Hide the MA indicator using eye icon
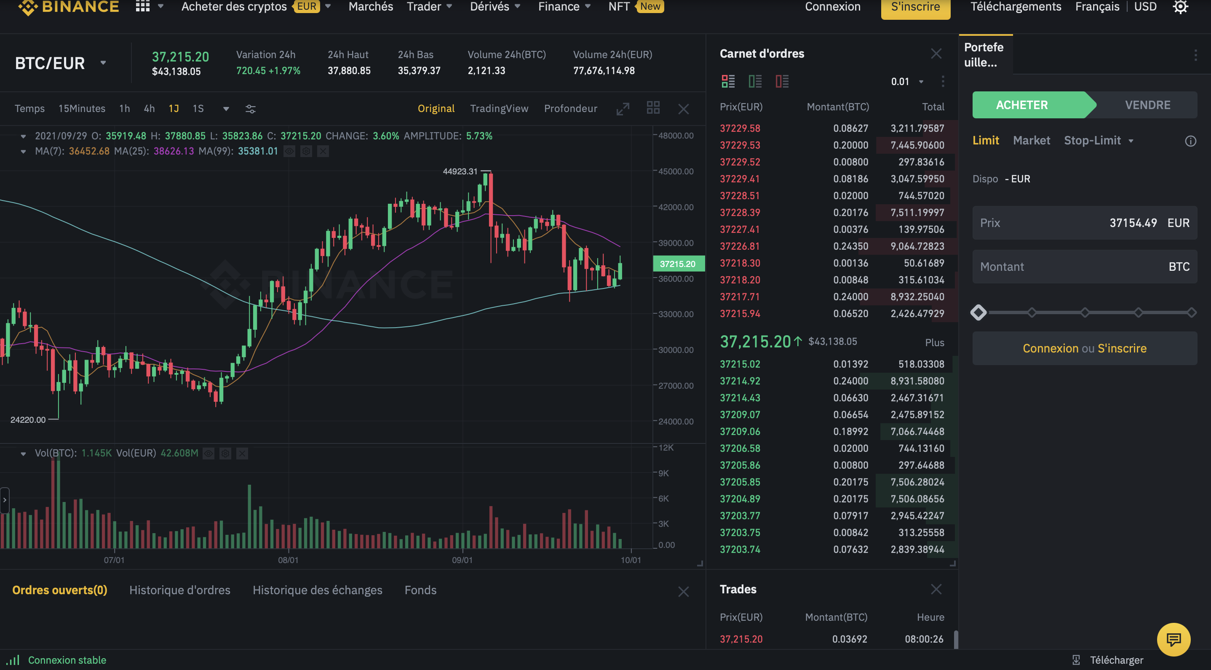The width and height of the screenshot is (1211, 670). click(x=289, y=151)
